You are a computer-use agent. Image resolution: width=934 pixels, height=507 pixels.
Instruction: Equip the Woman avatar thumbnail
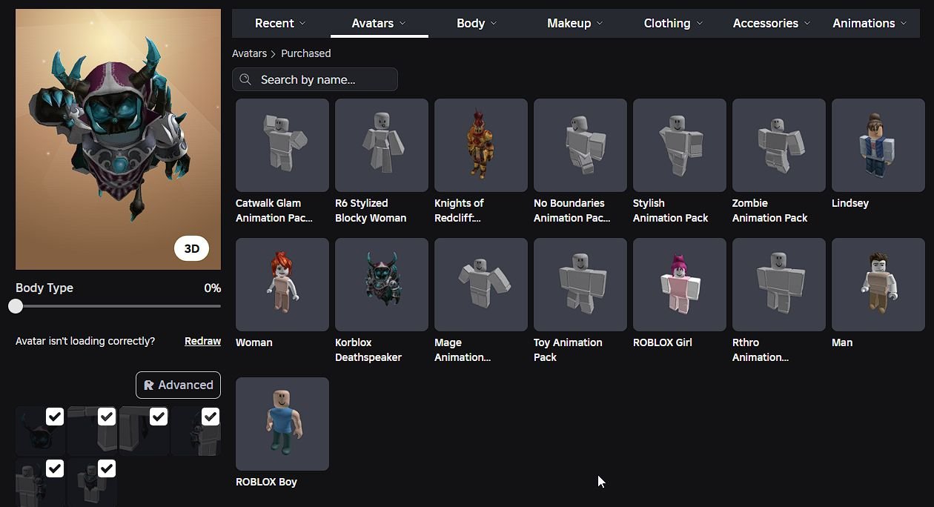pos(282,285)
